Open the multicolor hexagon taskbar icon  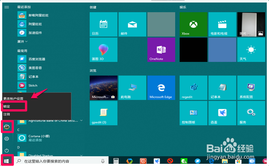(130, 161)
